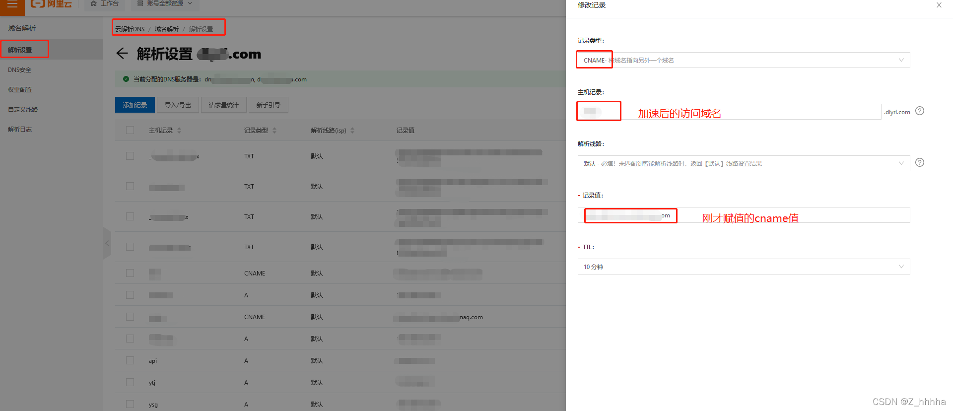This screenshot has height=411, width=953.
Task: Open the 解析线路 默认 dropdown
Action: (x=744, y=163)
